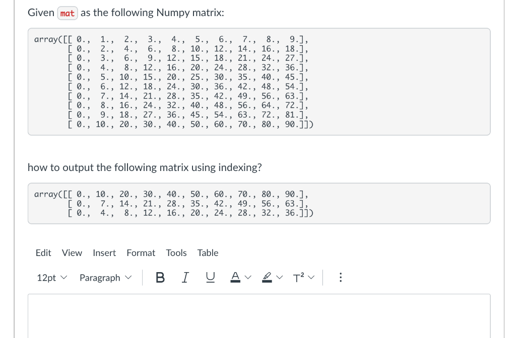
Task: Open the Format menu
Action: 141,253
